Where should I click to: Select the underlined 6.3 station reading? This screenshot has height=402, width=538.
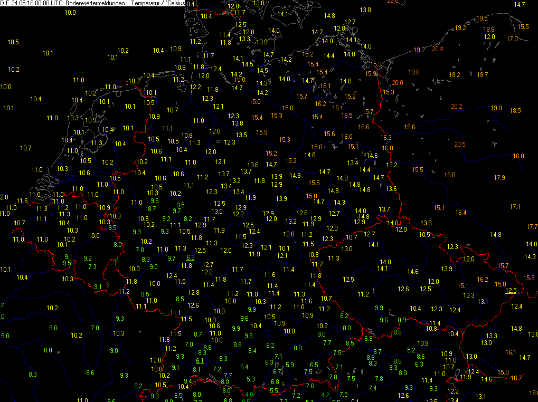(191, 257)
